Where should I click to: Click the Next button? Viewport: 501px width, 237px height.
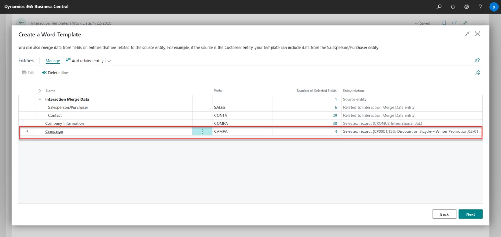click(x=470, y=214)
